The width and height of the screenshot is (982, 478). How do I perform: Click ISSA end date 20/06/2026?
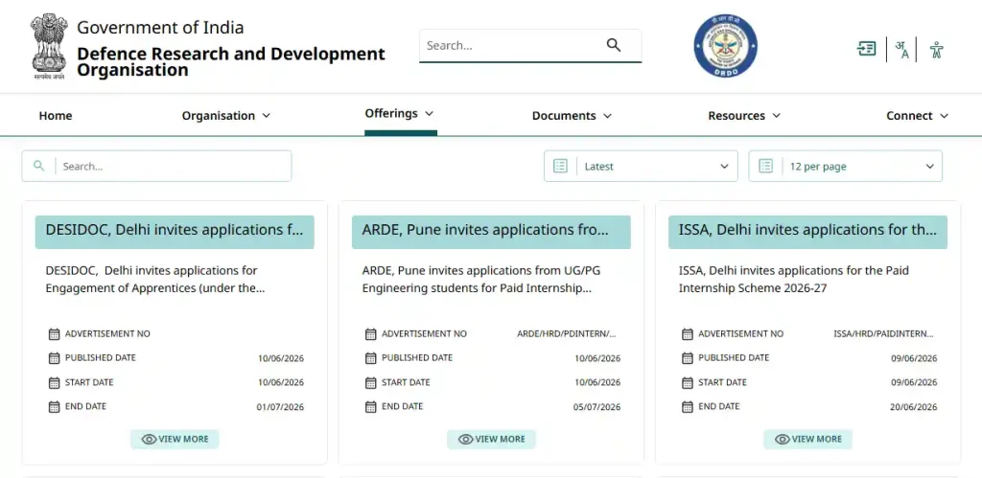coord(914,407)
